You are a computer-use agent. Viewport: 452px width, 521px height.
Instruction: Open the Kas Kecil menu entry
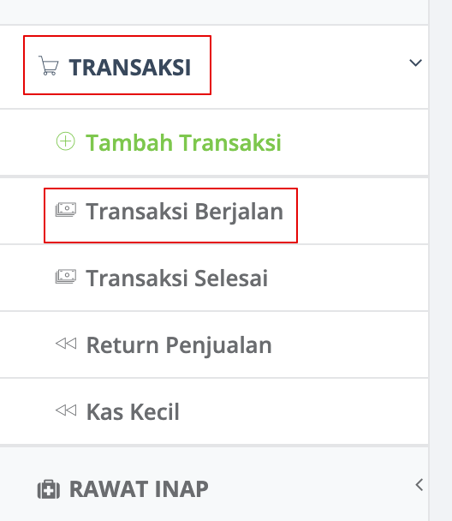(x=133, y=411)
